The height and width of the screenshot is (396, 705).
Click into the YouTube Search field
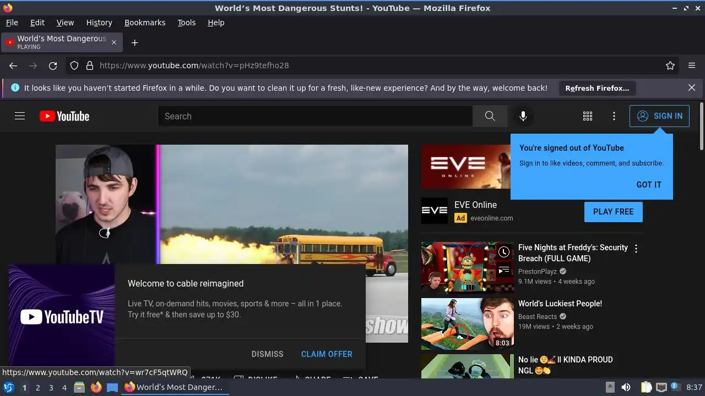(x=315, y=116)
